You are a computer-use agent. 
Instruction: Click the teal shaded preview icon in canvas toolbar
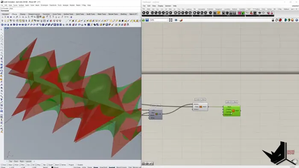[286, 20]
